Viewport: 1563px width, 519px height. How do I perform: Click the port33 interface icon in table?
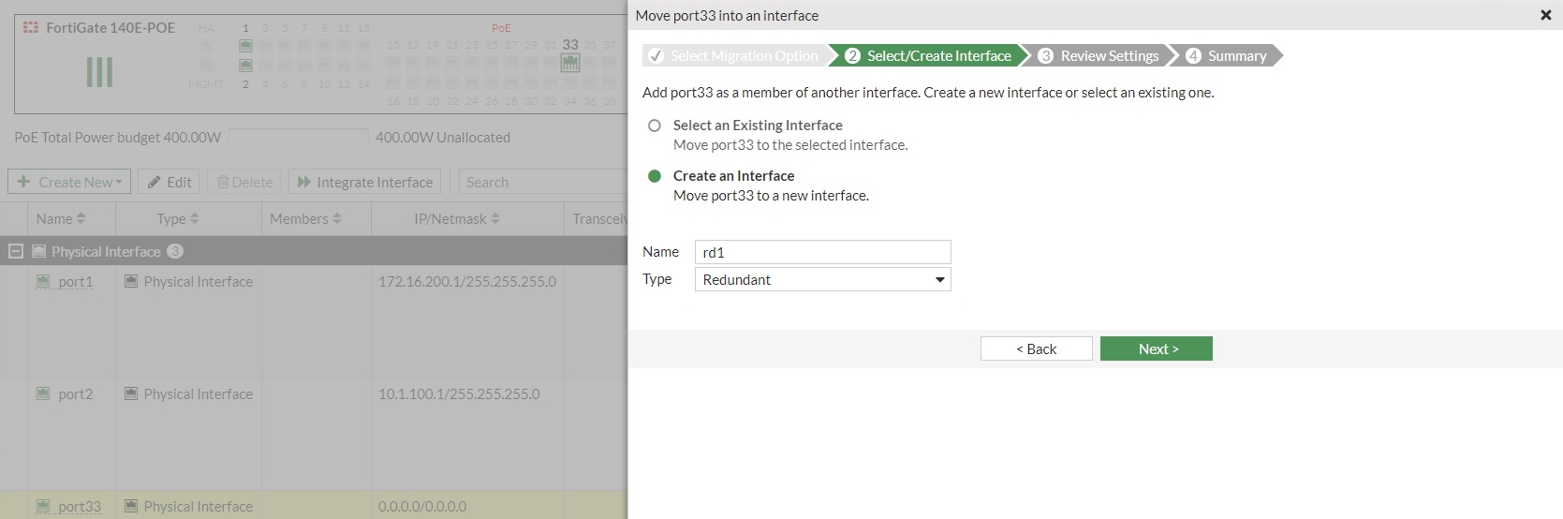pos(43,506)
